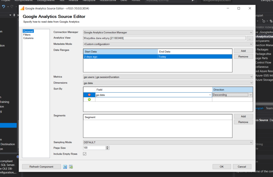
Task: Click Add for Segments
Action: coord(243,116)
